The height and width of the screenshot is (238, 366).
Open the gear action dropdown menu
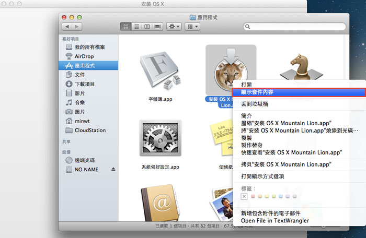[x=174, y=27]
